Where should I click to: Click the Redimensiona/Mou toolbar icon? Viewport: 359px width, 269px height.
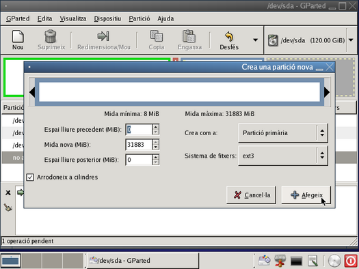[x=103, y=36]
